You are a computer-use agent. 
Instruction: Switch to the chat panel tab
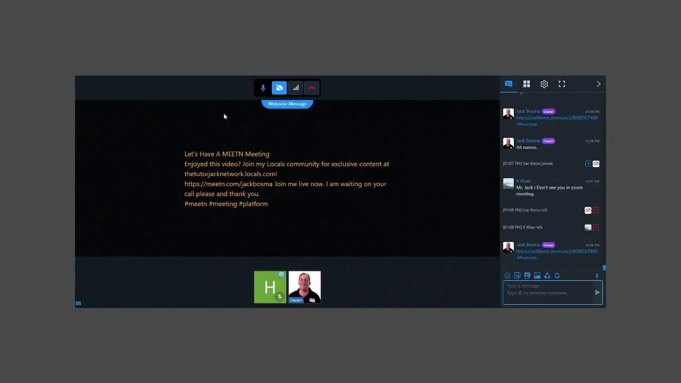point(509,84)
